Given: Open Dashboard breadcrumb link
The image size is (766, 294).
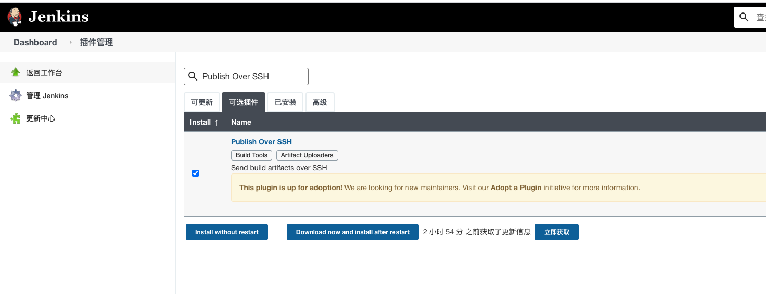Looking at the screenshot, I should pyautogui.click(x=35, y=42).
